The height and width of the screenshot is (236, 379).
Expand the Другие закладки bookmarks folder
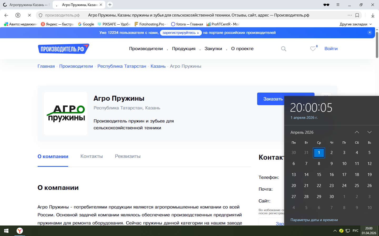pos(356,24)
